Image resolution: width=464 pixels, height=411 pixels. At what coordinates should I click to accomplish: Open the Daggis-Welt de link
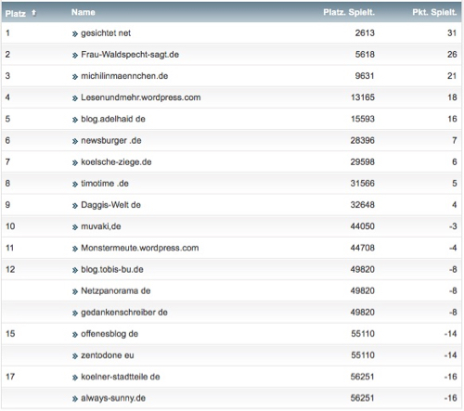click(110, 205)
